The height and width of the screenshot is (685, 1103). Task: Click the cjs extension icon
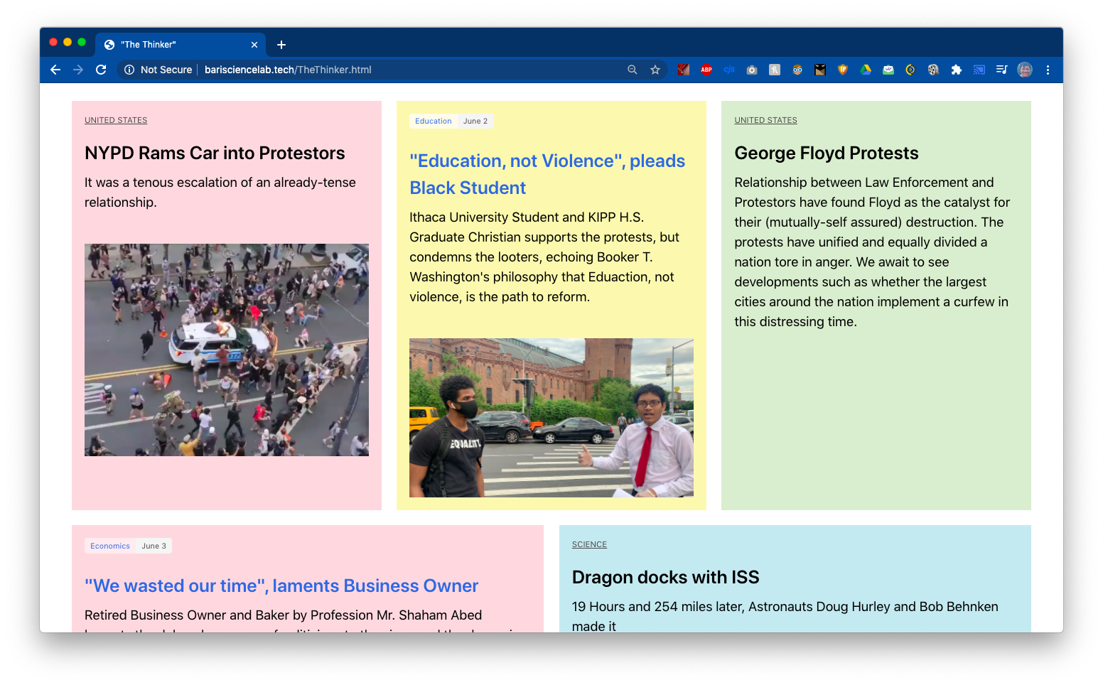click(729, 70)
